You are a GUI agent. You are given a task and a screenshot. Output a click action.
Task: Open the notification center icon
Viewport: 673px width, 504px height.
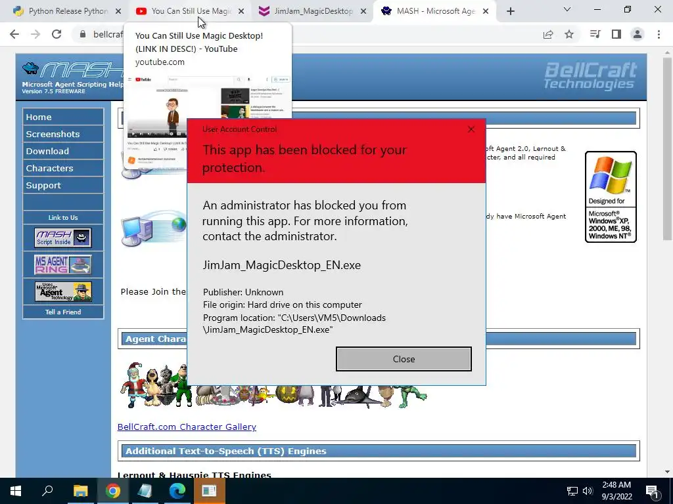click(x=652, y=491)
